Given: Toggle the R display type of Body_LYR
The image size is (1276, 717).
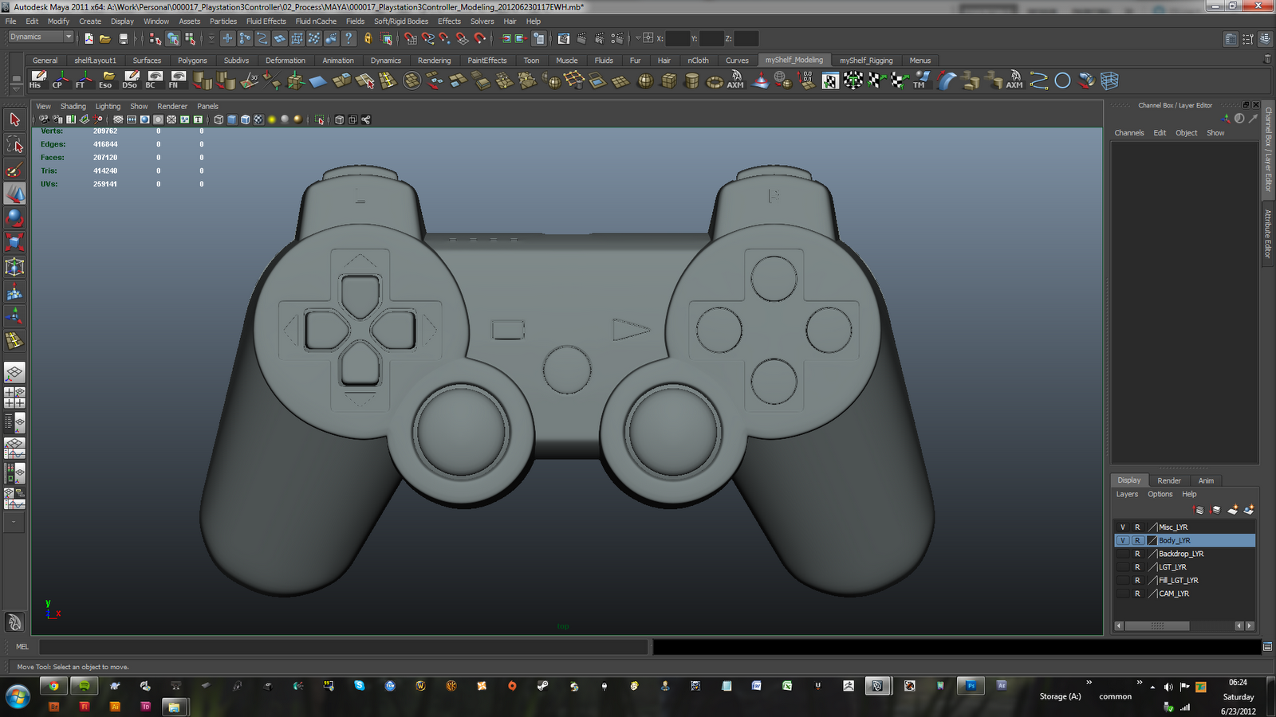Looking at the screenshot, I should point(1138,540).
